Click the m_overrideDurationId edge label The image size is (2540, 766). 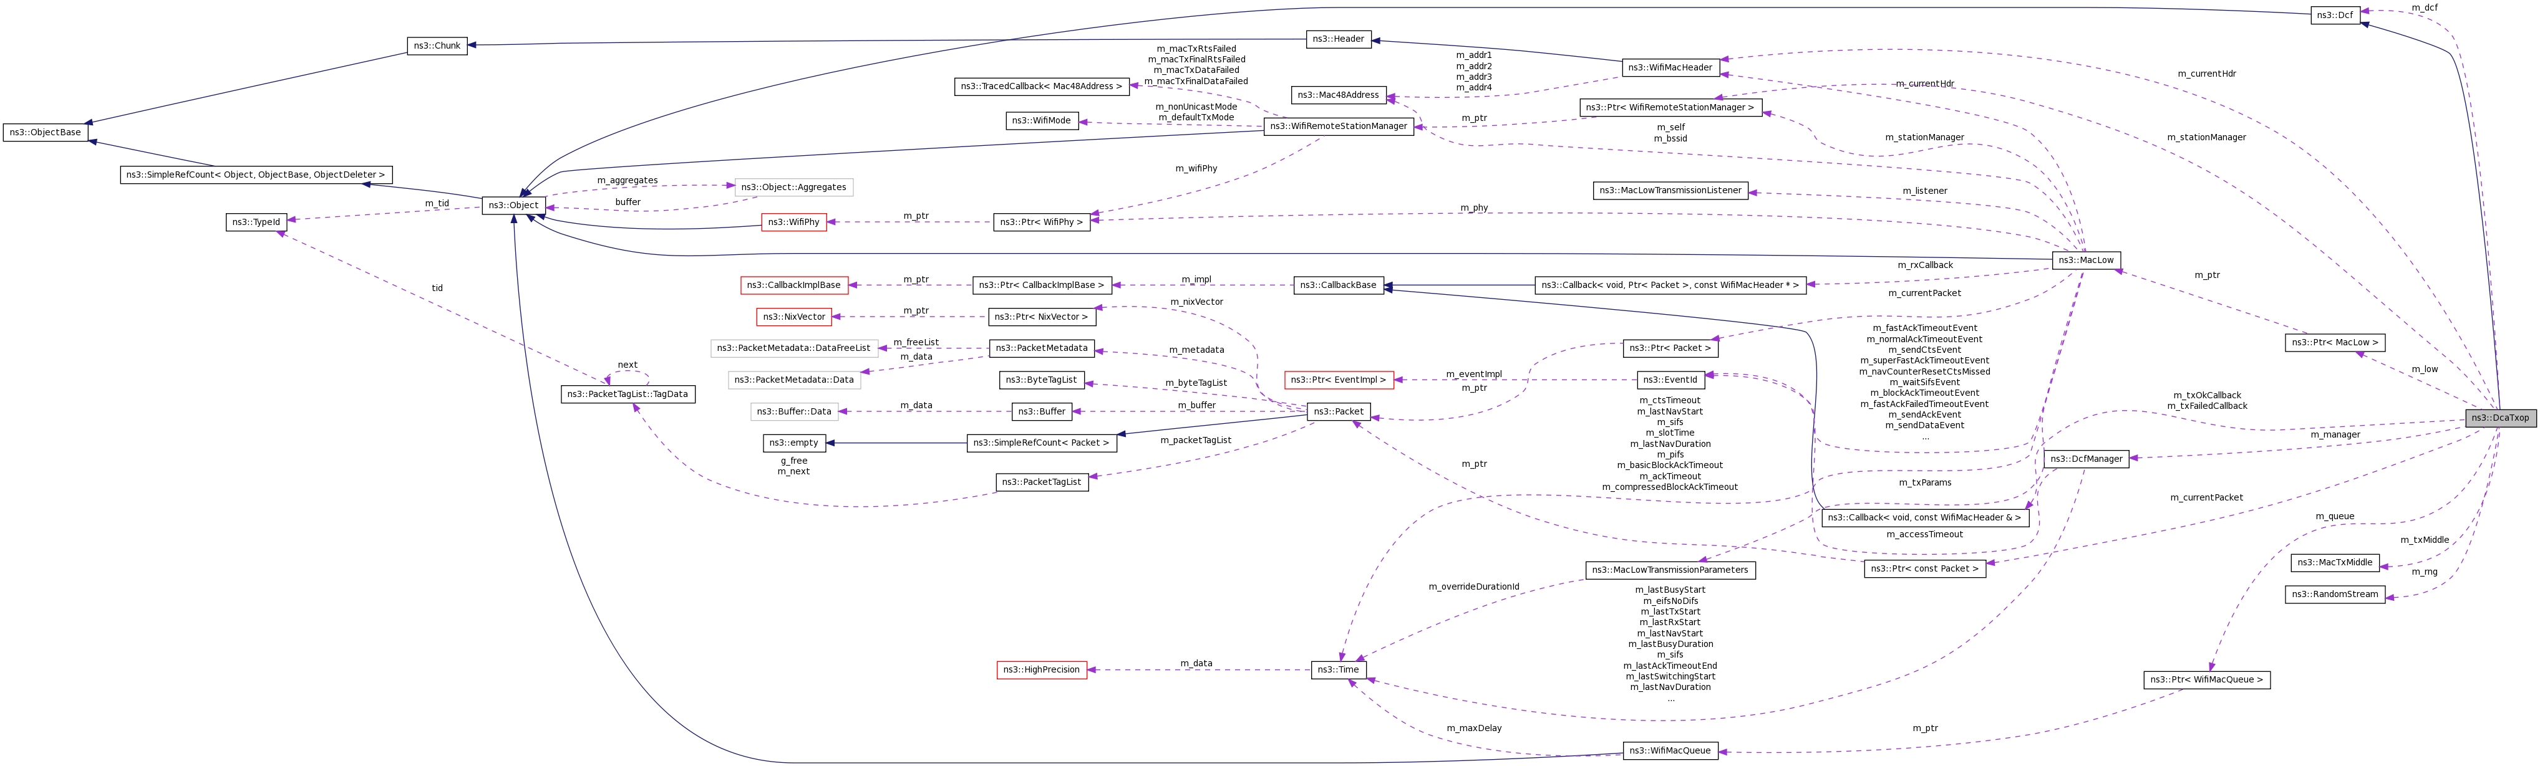click(1473, 586)
